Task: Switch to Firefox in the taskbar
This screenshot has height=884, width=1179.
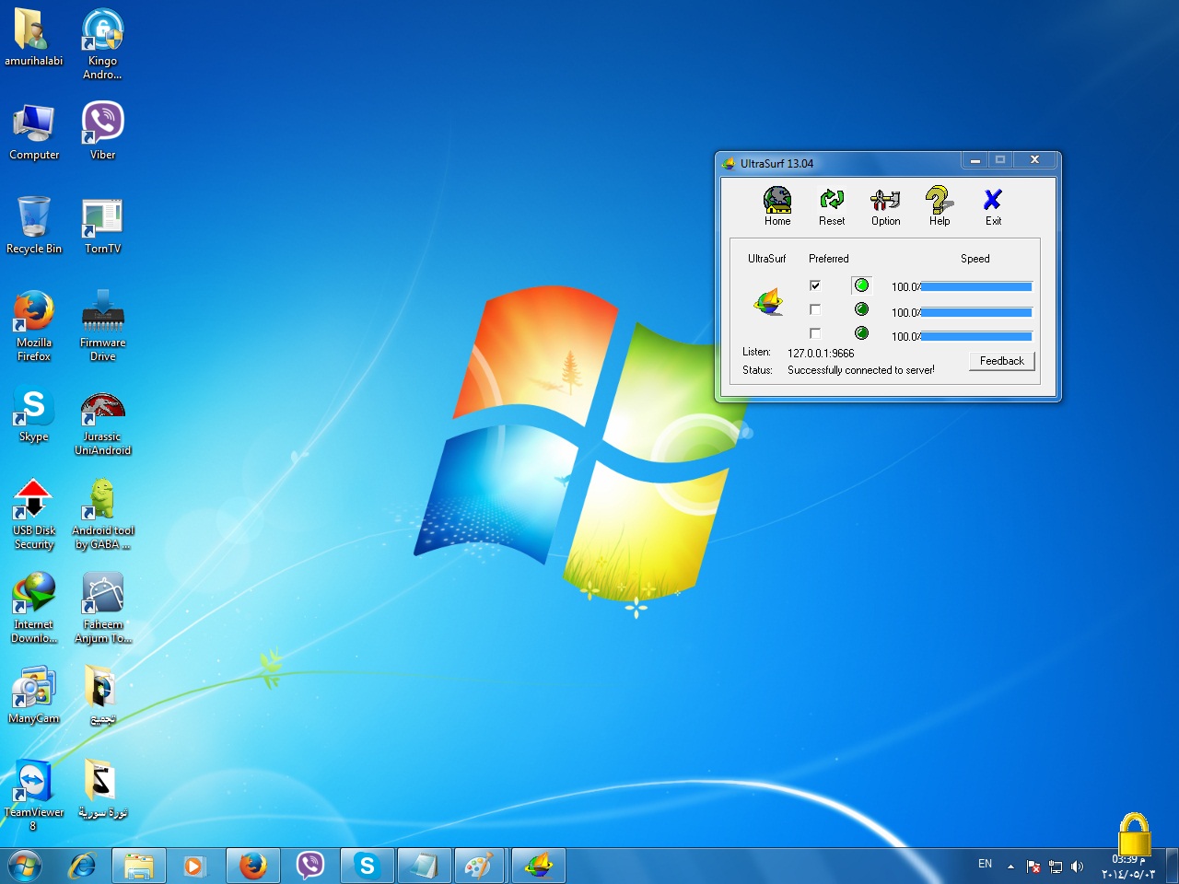Action: [253, 866]
